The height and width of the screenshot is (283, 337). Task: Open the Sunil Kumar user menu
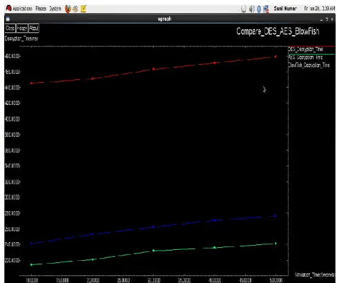coord(285,8)
